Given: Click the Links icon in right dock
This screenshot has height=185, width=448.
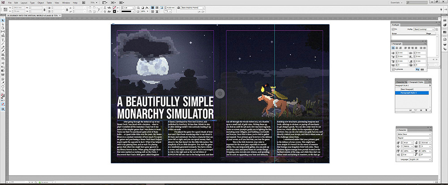Looking at the screenshot, I should point(445,49).
